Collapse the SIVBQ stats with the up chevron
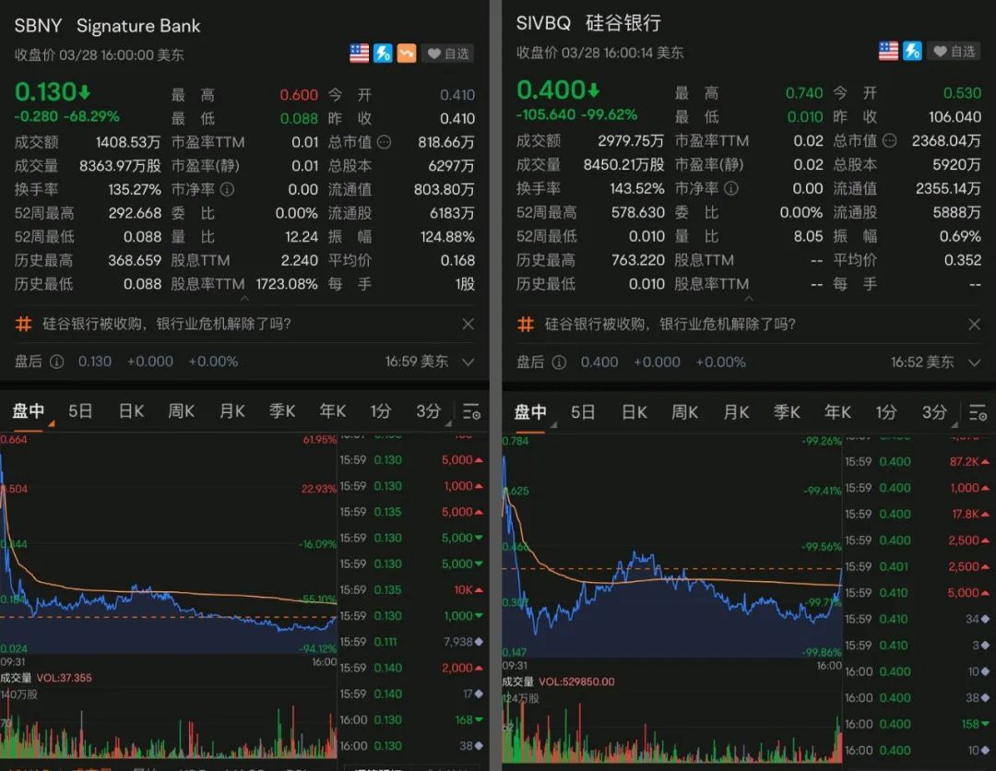The width and height of the screenshot is (996, 771). pos(749,299)
